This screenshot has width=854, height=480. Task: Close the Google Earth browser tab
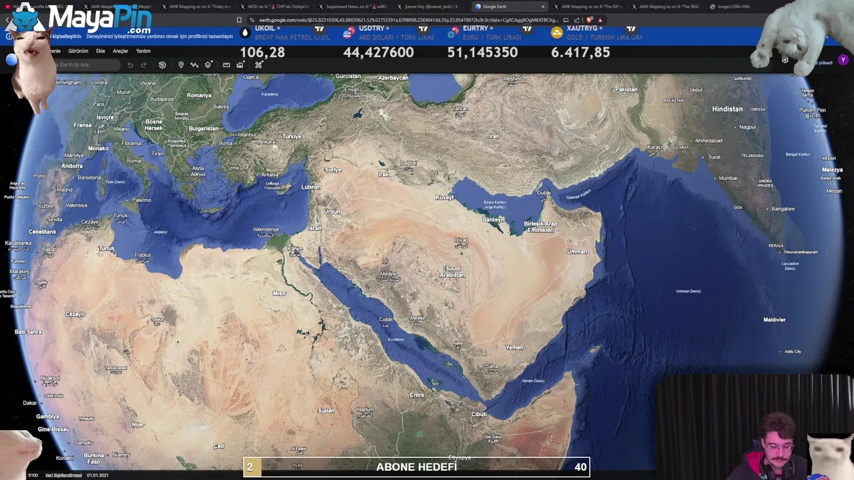click(542, 7)
